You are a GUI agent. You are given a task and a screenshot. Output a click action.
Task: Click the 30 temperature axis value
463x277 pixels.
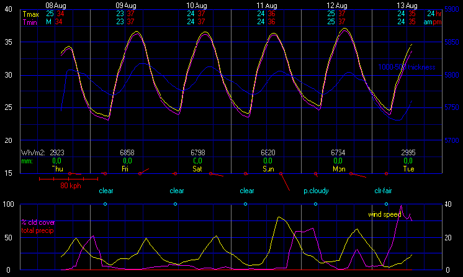8,75
